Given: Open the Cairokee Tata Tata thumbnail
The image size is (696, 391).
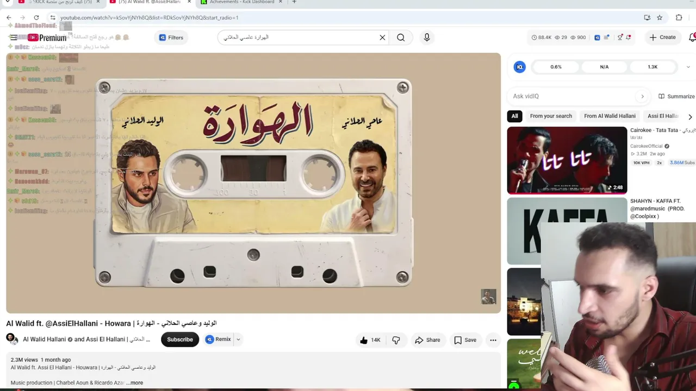Looking at the screenshot, I should tap(567, 160).
